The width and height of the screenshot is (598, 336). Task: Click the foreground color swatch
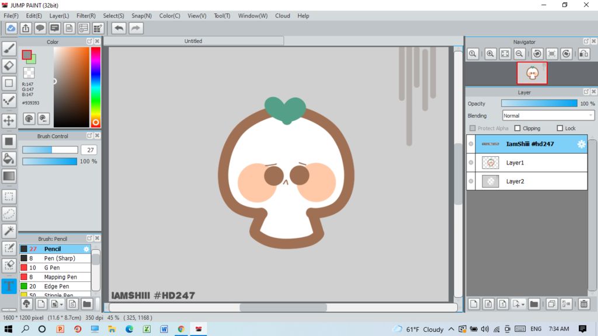[x=27, y=55]
